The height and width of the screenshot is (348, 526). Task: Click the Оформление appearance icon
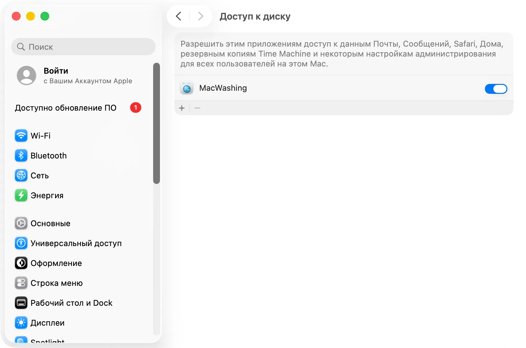[x=21, y=263]
